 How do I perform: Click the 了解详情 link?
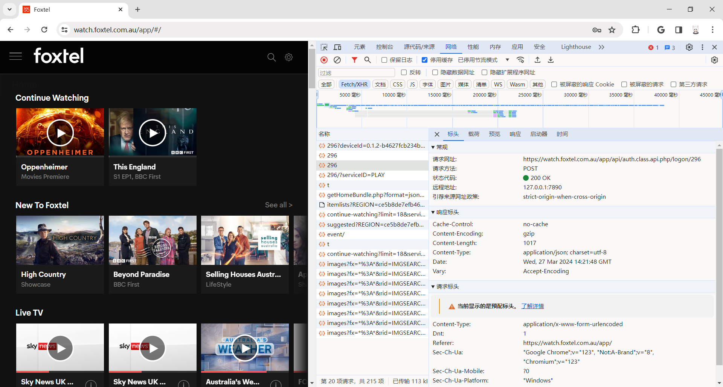point(532,306)
